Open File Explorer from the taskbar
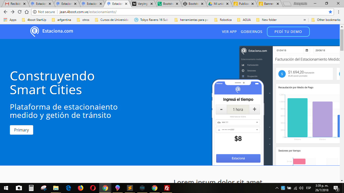This screenshot has width=344, height=193. [x=56, y=188]
